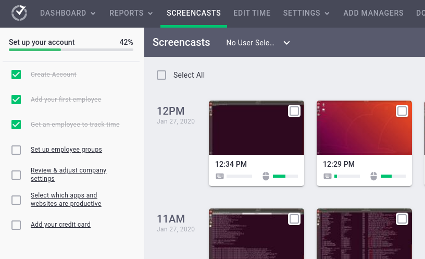Open the No User Selected dropdown

[x=258, y=43]
